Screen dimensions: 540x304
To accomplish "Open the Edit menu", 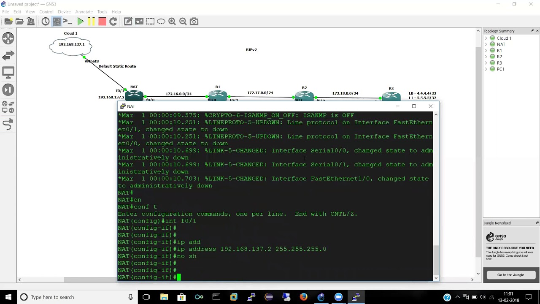I will click(17, 11).
